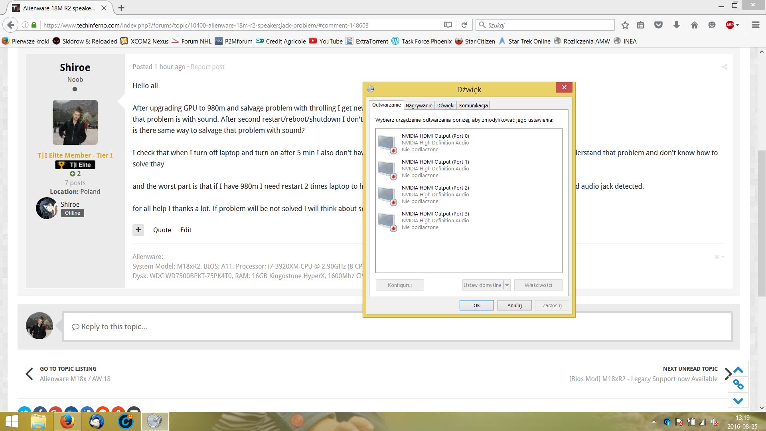Open Reader View icon in address bar
The image size is (766, 431).
click(448, 25)
